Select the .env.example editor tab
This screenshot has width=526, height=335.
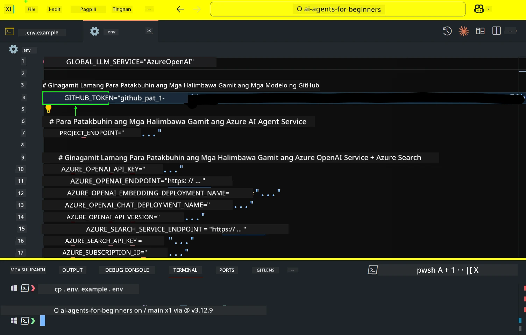coord(42,33)
